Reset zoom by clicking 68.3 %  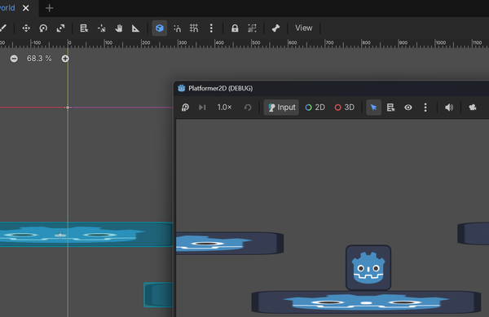point(39,59)
